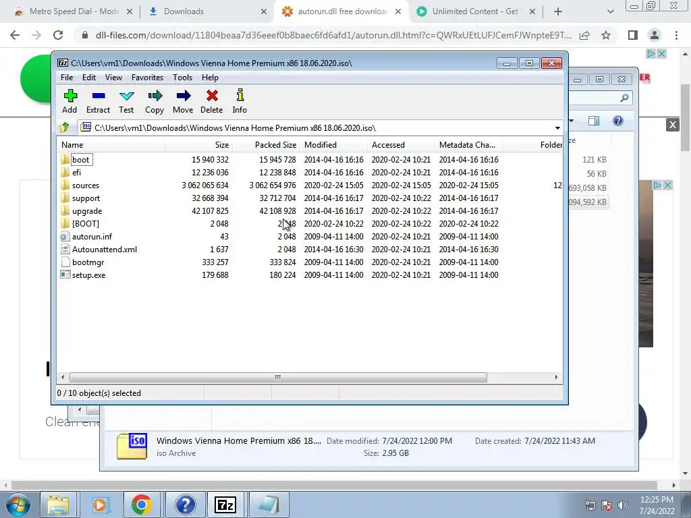Sort by Name column header

coord(111,144)
